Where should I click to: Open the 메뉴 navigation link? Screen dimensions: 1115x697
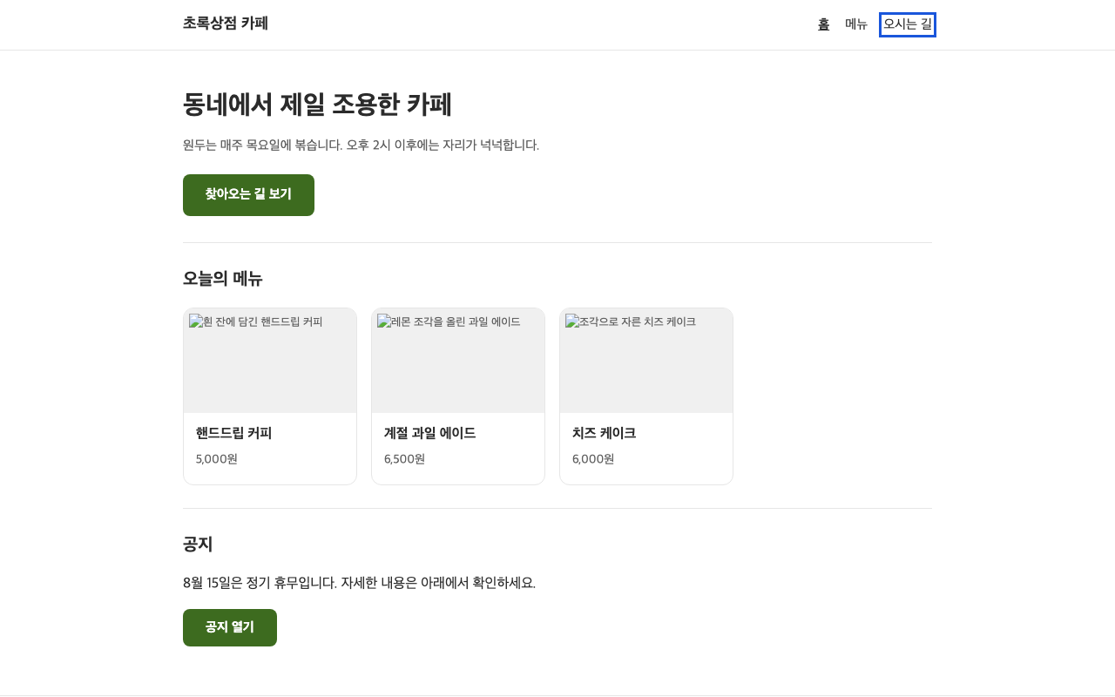point(856,24)
